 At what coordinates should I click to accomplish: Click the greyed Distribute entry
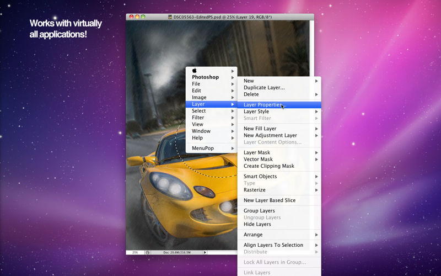[x=279, y=252]
